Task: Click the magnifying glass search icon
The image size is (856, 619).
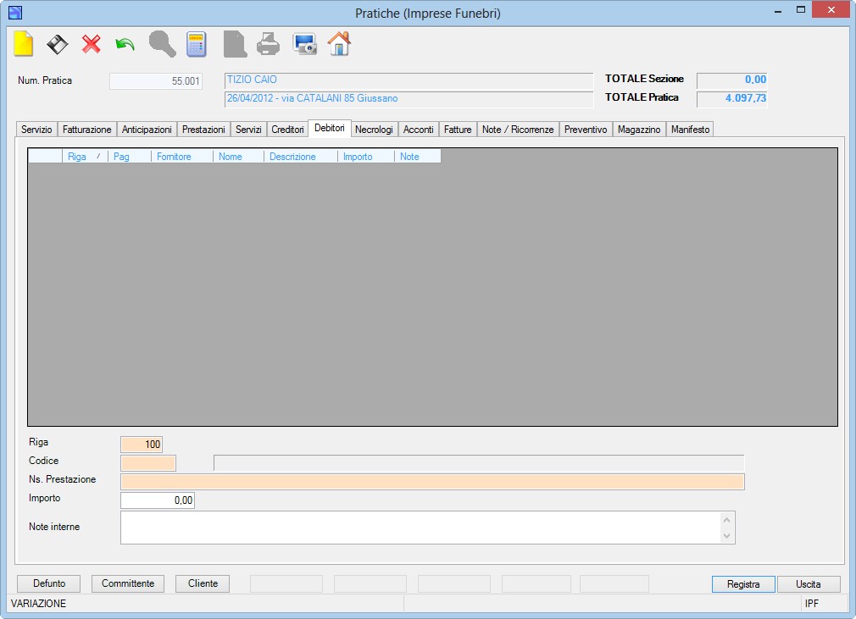Action: (162, 44)
